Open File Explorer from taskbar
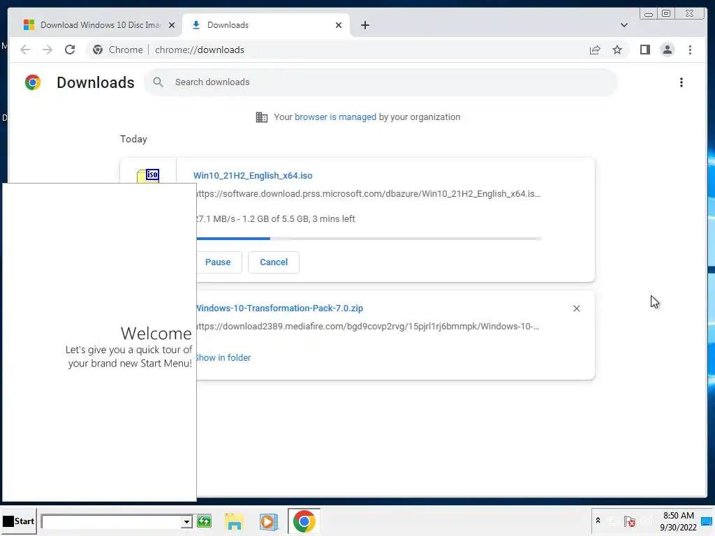 tap(235, 521)
